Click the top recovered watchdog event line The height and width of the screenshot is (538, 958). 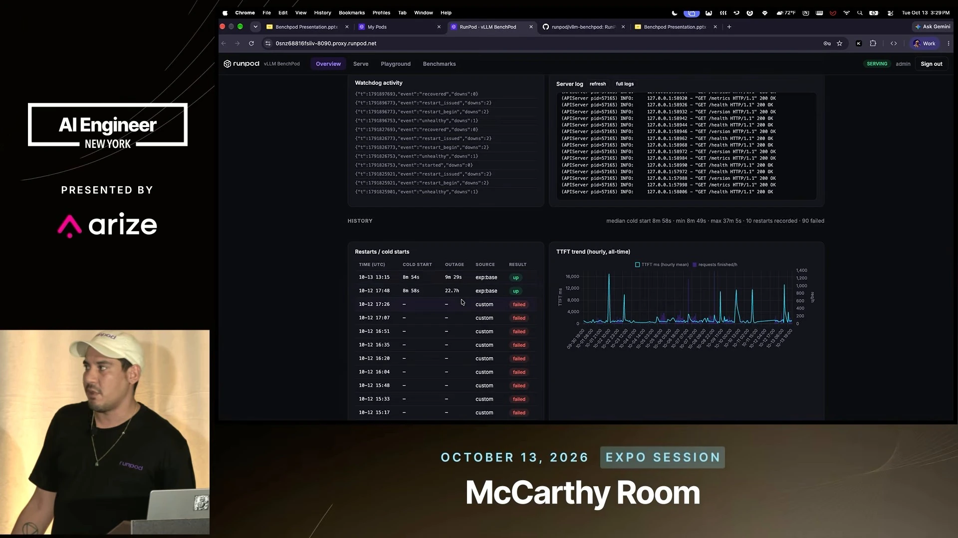click(417, 94)
